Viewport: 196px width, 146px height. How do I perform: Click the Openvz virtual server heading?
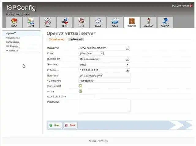[x=71, y=33]
